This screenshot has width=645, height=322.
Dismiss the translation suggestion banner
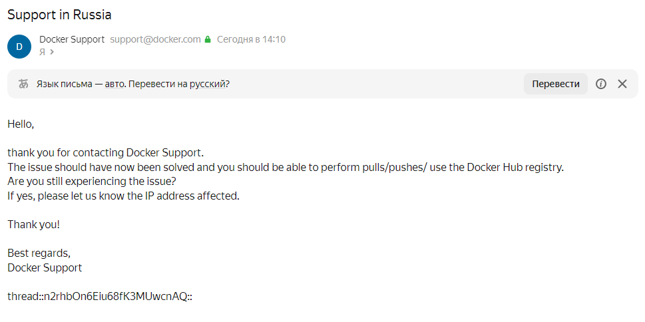click(x=622, y=84)
